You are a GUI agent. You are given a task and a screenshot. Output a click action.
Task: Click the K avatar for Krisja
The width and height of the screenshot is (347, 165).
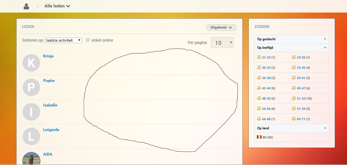click(31, 63)
